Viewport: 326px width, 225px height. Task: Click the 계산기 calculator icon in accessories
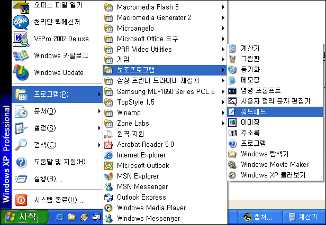click(232, 49)
